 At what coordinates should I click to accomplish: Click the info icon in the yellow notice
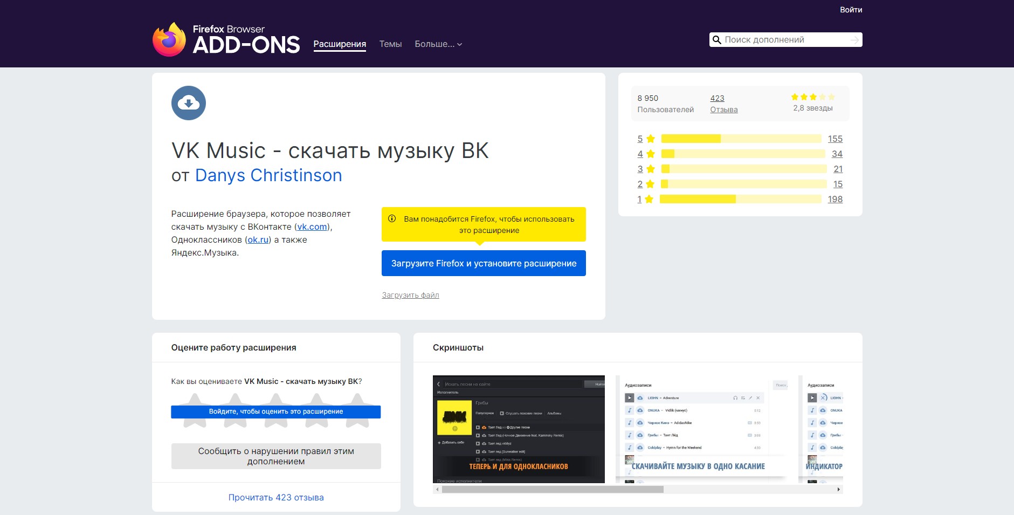(x=392, y=219)
